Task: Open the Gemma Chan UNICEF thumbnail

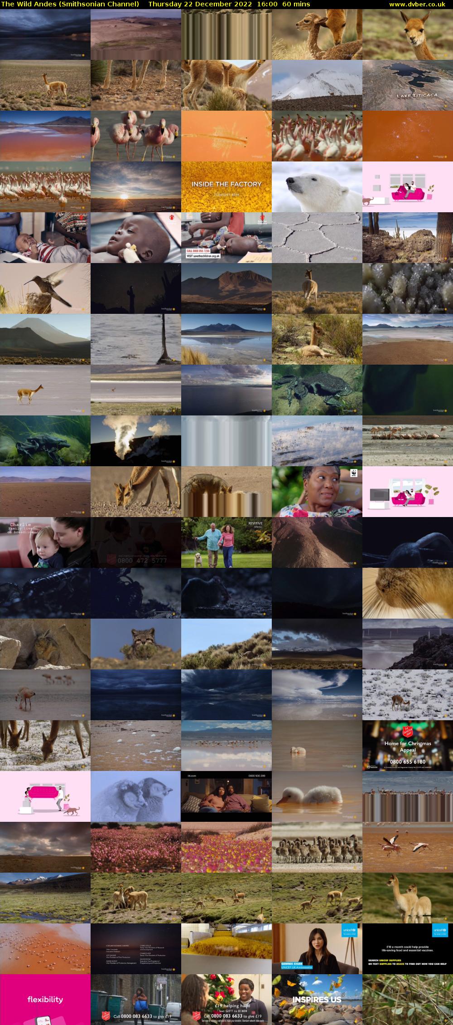Action: 317,949
